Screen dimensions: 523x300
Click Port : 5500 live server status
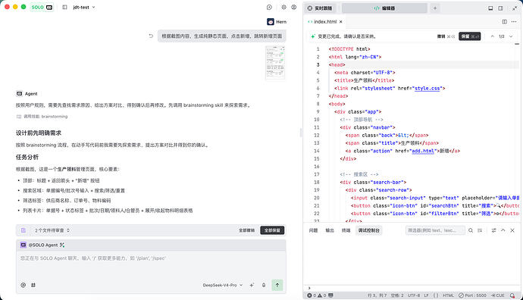click(x=473, y=295)
